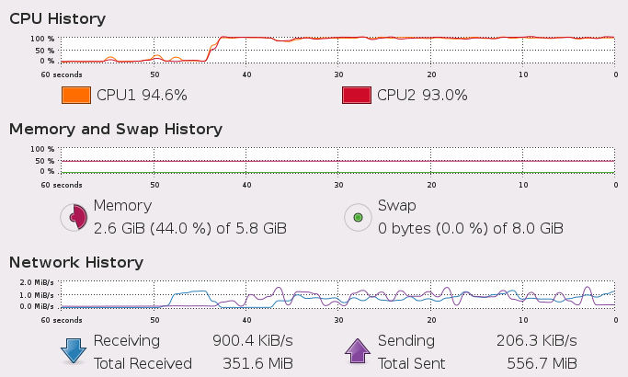Open the red CPU2 color picker
This screenshot has height=377, width=628.
point(355,95)
